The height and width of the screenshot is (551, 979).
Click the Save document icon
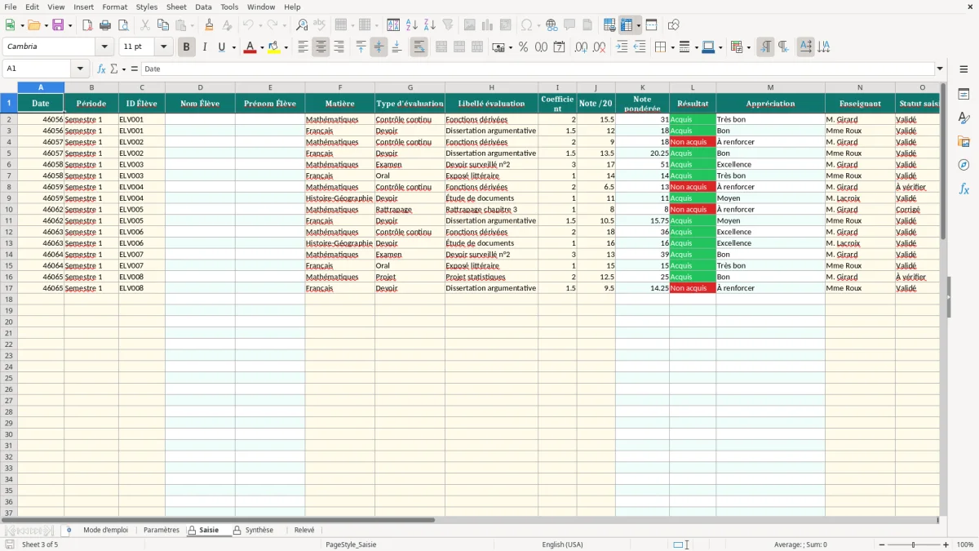(x=58, y=25)
